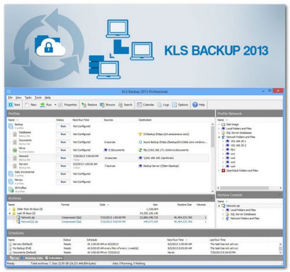The width and height of the screenshot is (290, 272).
Task: Switch to the Running Jobs tab
Action: coord(32,258)
